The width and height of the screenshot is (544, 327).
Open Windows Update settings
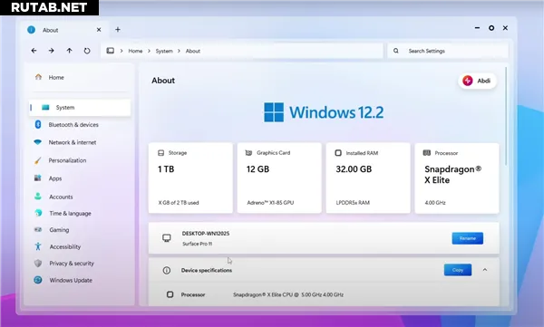coord(80,280)
